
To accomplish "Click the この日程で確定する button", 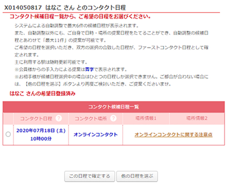I will point(90,176).
